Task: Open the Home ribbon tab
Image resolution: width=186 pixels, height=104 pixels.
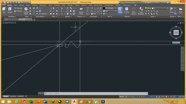Action: click(9, 5)
